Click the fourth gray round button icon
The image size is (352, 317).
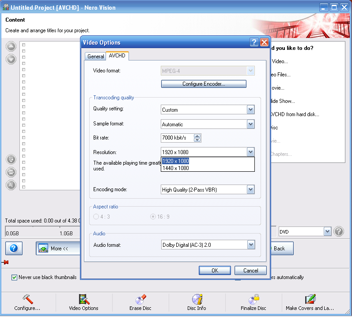(x=11, y=172)
